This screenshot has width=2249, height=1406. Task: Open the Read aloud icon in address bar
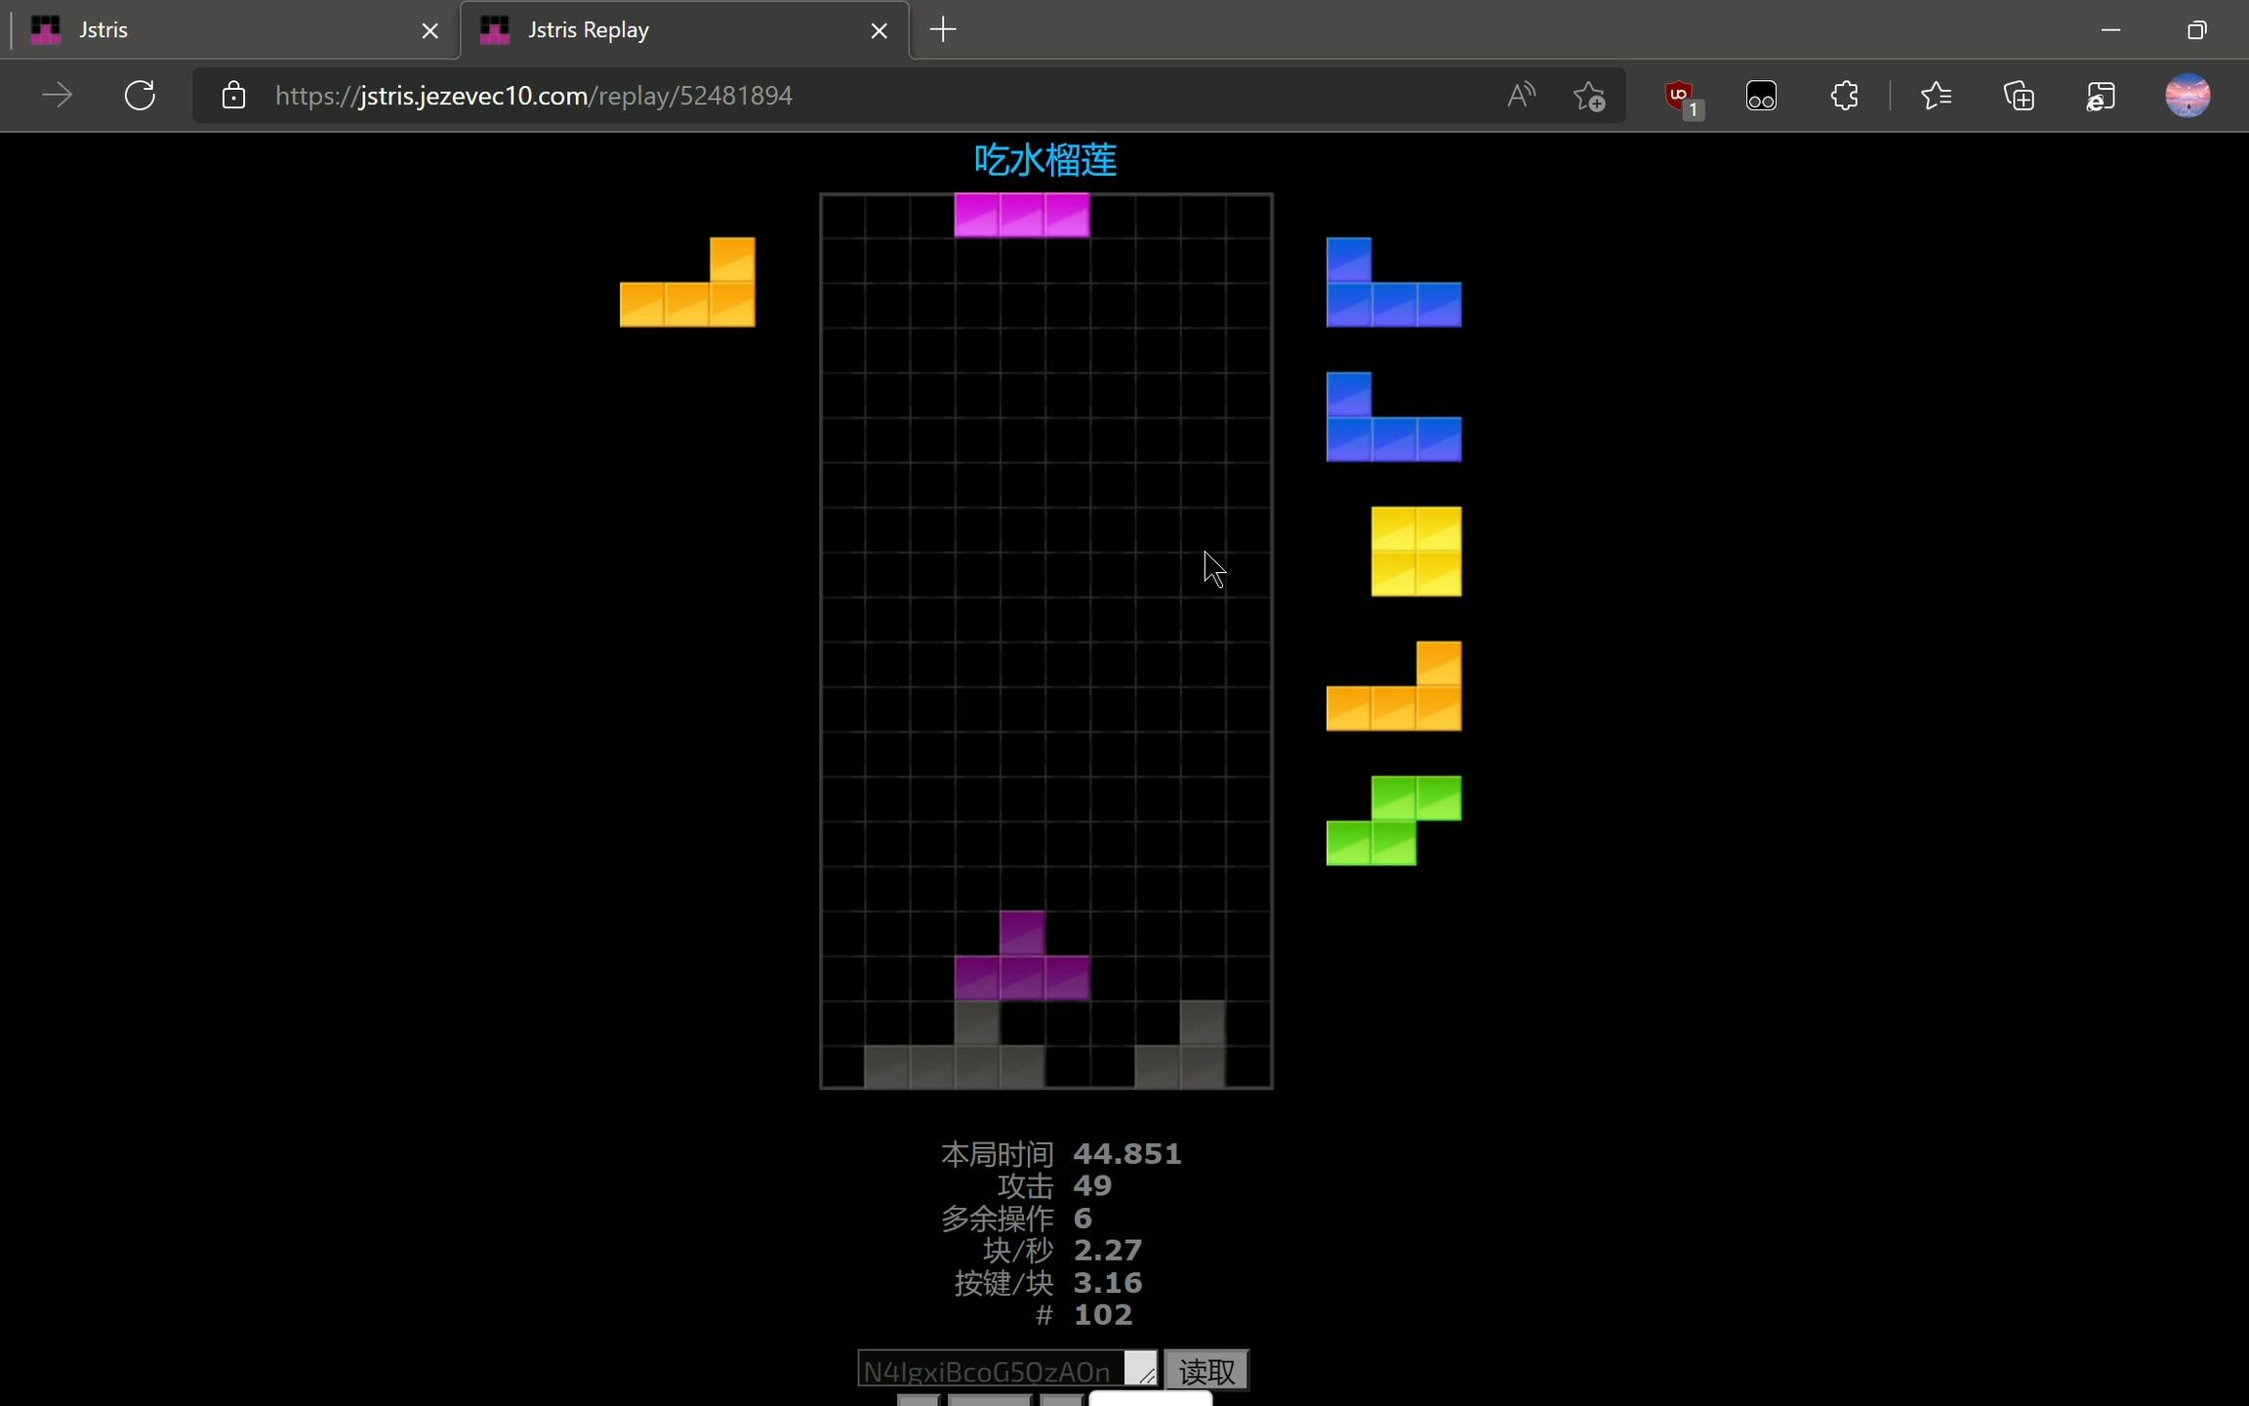click(1520, 96)
